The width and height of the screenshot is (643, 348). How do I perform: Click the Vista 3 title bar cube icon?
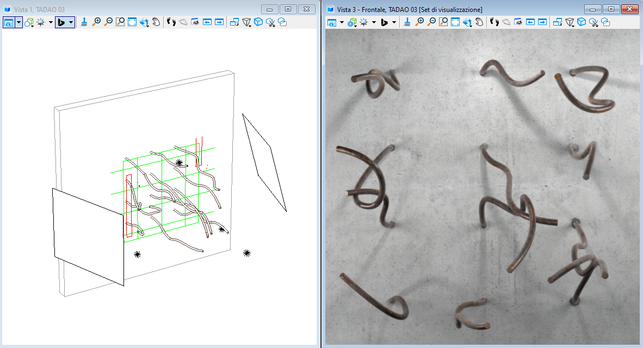[x=330, y=9]
